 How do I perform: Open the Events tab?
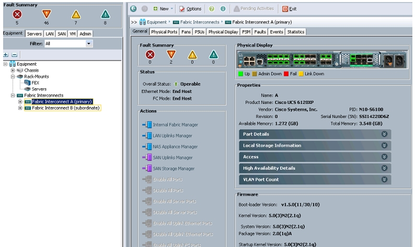[x=276, y=32]
